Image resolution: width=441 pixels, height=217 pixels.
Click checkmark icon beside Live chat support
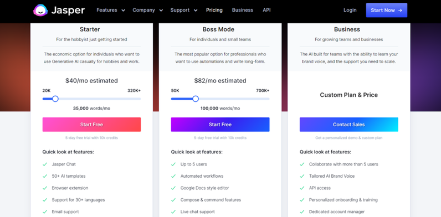click(x=173, y=211)
